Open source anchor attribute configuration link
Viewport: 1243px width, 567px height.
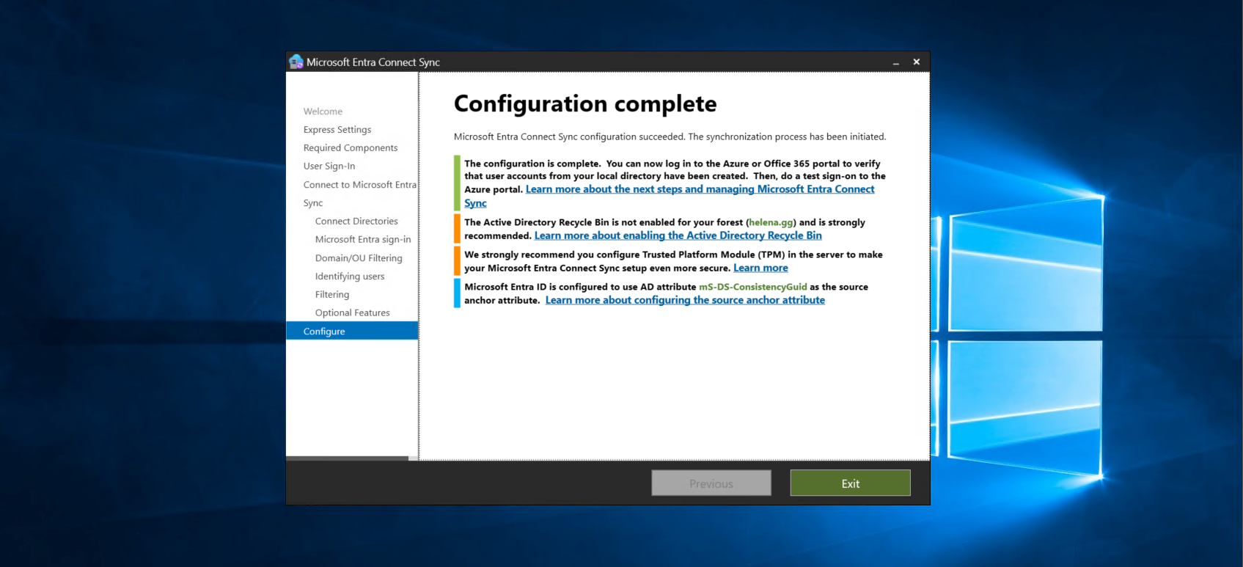tap(685, 300)
